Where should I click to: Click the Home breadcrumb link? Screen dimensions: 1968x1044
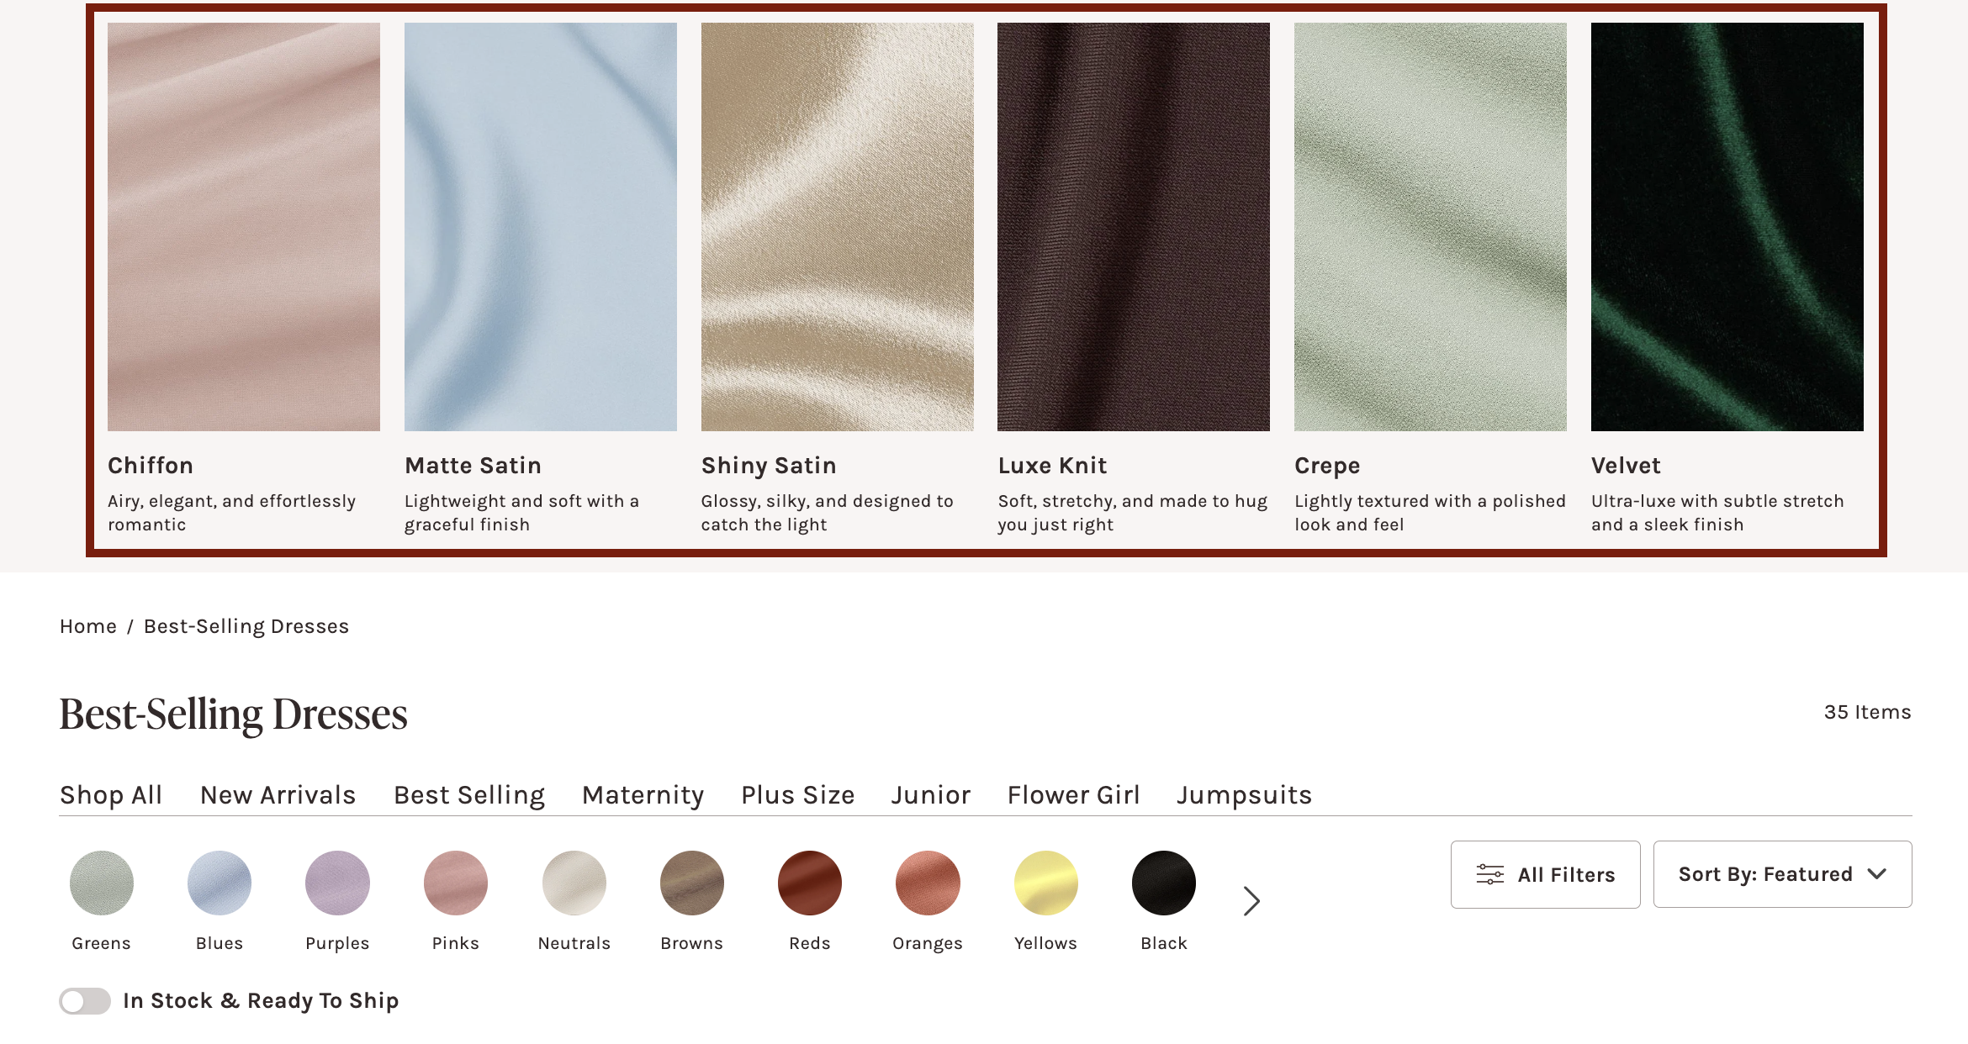(x=88, y=626)
